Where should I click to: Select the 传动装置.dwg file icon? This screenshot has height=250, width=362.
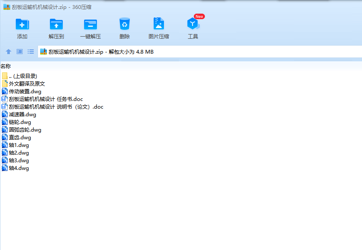click(x=5, y=91)
